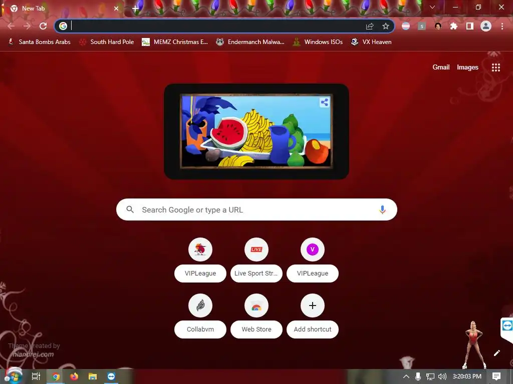Open the South Hard Pole bookmark
513x384 pixels.
[107, 42]
